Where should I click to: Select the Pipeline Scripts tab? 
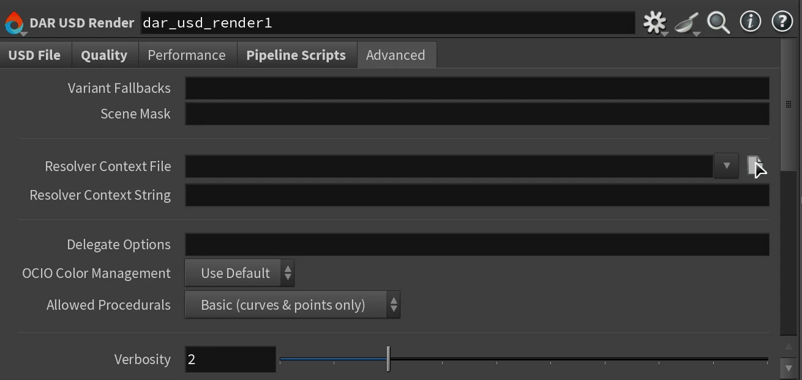296,55
